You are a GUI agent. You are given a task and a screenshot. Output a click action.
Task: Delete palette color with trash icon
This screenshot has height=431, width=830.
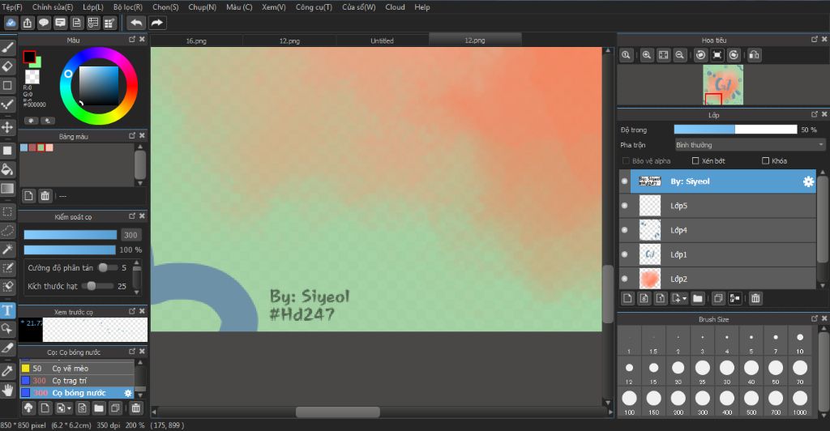click(45, 196)
